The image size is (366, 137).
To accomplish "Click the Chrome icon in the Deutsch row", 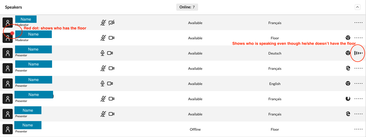I will [x=348, y=53].
